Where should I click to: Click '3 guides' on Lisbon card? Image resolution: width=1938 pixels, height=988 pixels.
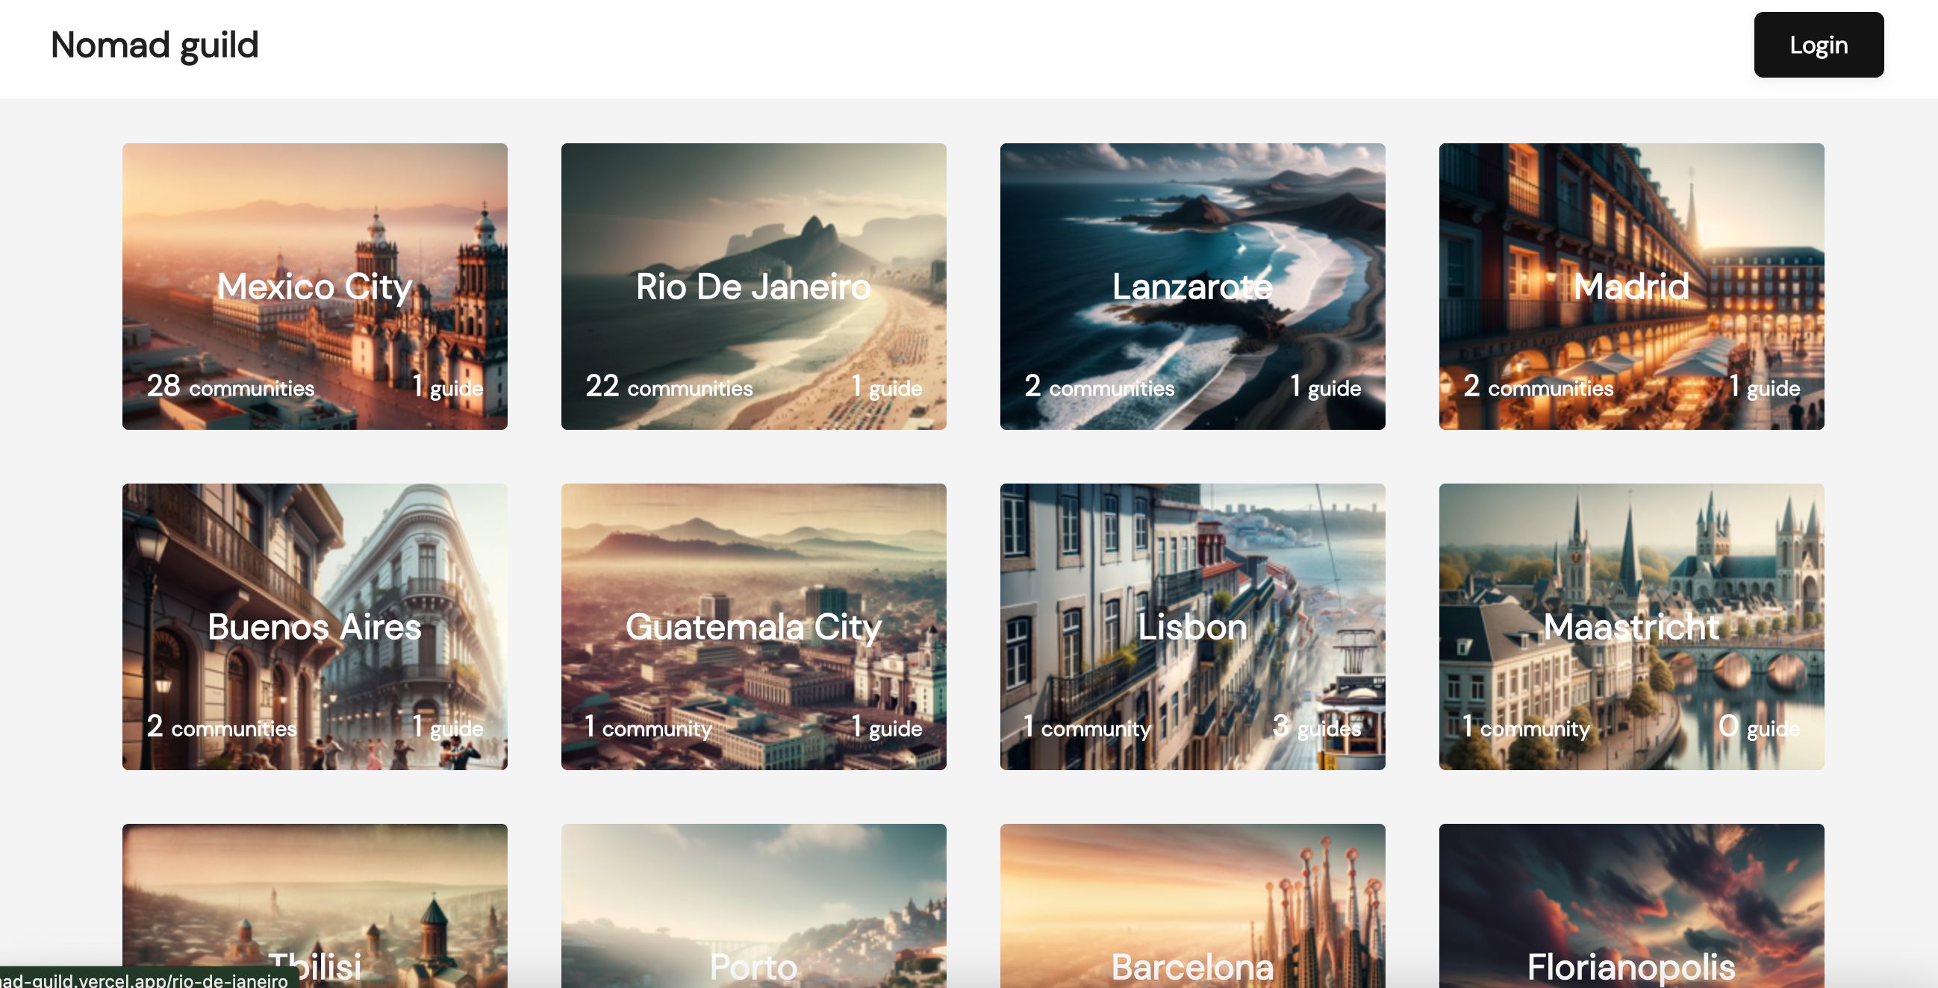coord(1317,726)
